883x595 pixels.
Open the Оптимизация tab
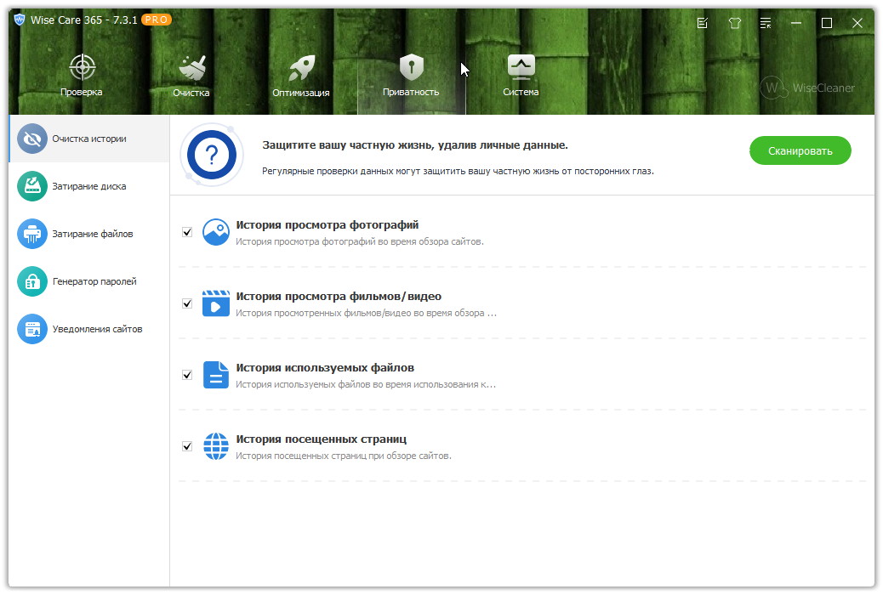click(x=301, y=76)
